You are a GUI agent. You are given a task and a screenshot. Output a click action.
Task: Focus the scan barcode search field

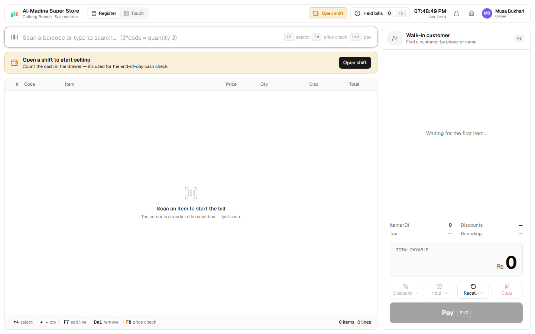coord(191,37)
